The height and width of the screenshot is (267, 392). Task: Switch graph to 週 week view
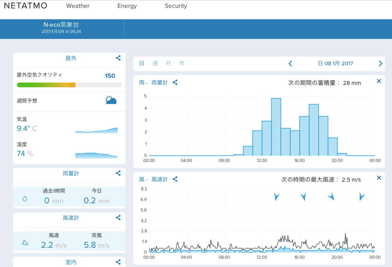click(155, 63)
